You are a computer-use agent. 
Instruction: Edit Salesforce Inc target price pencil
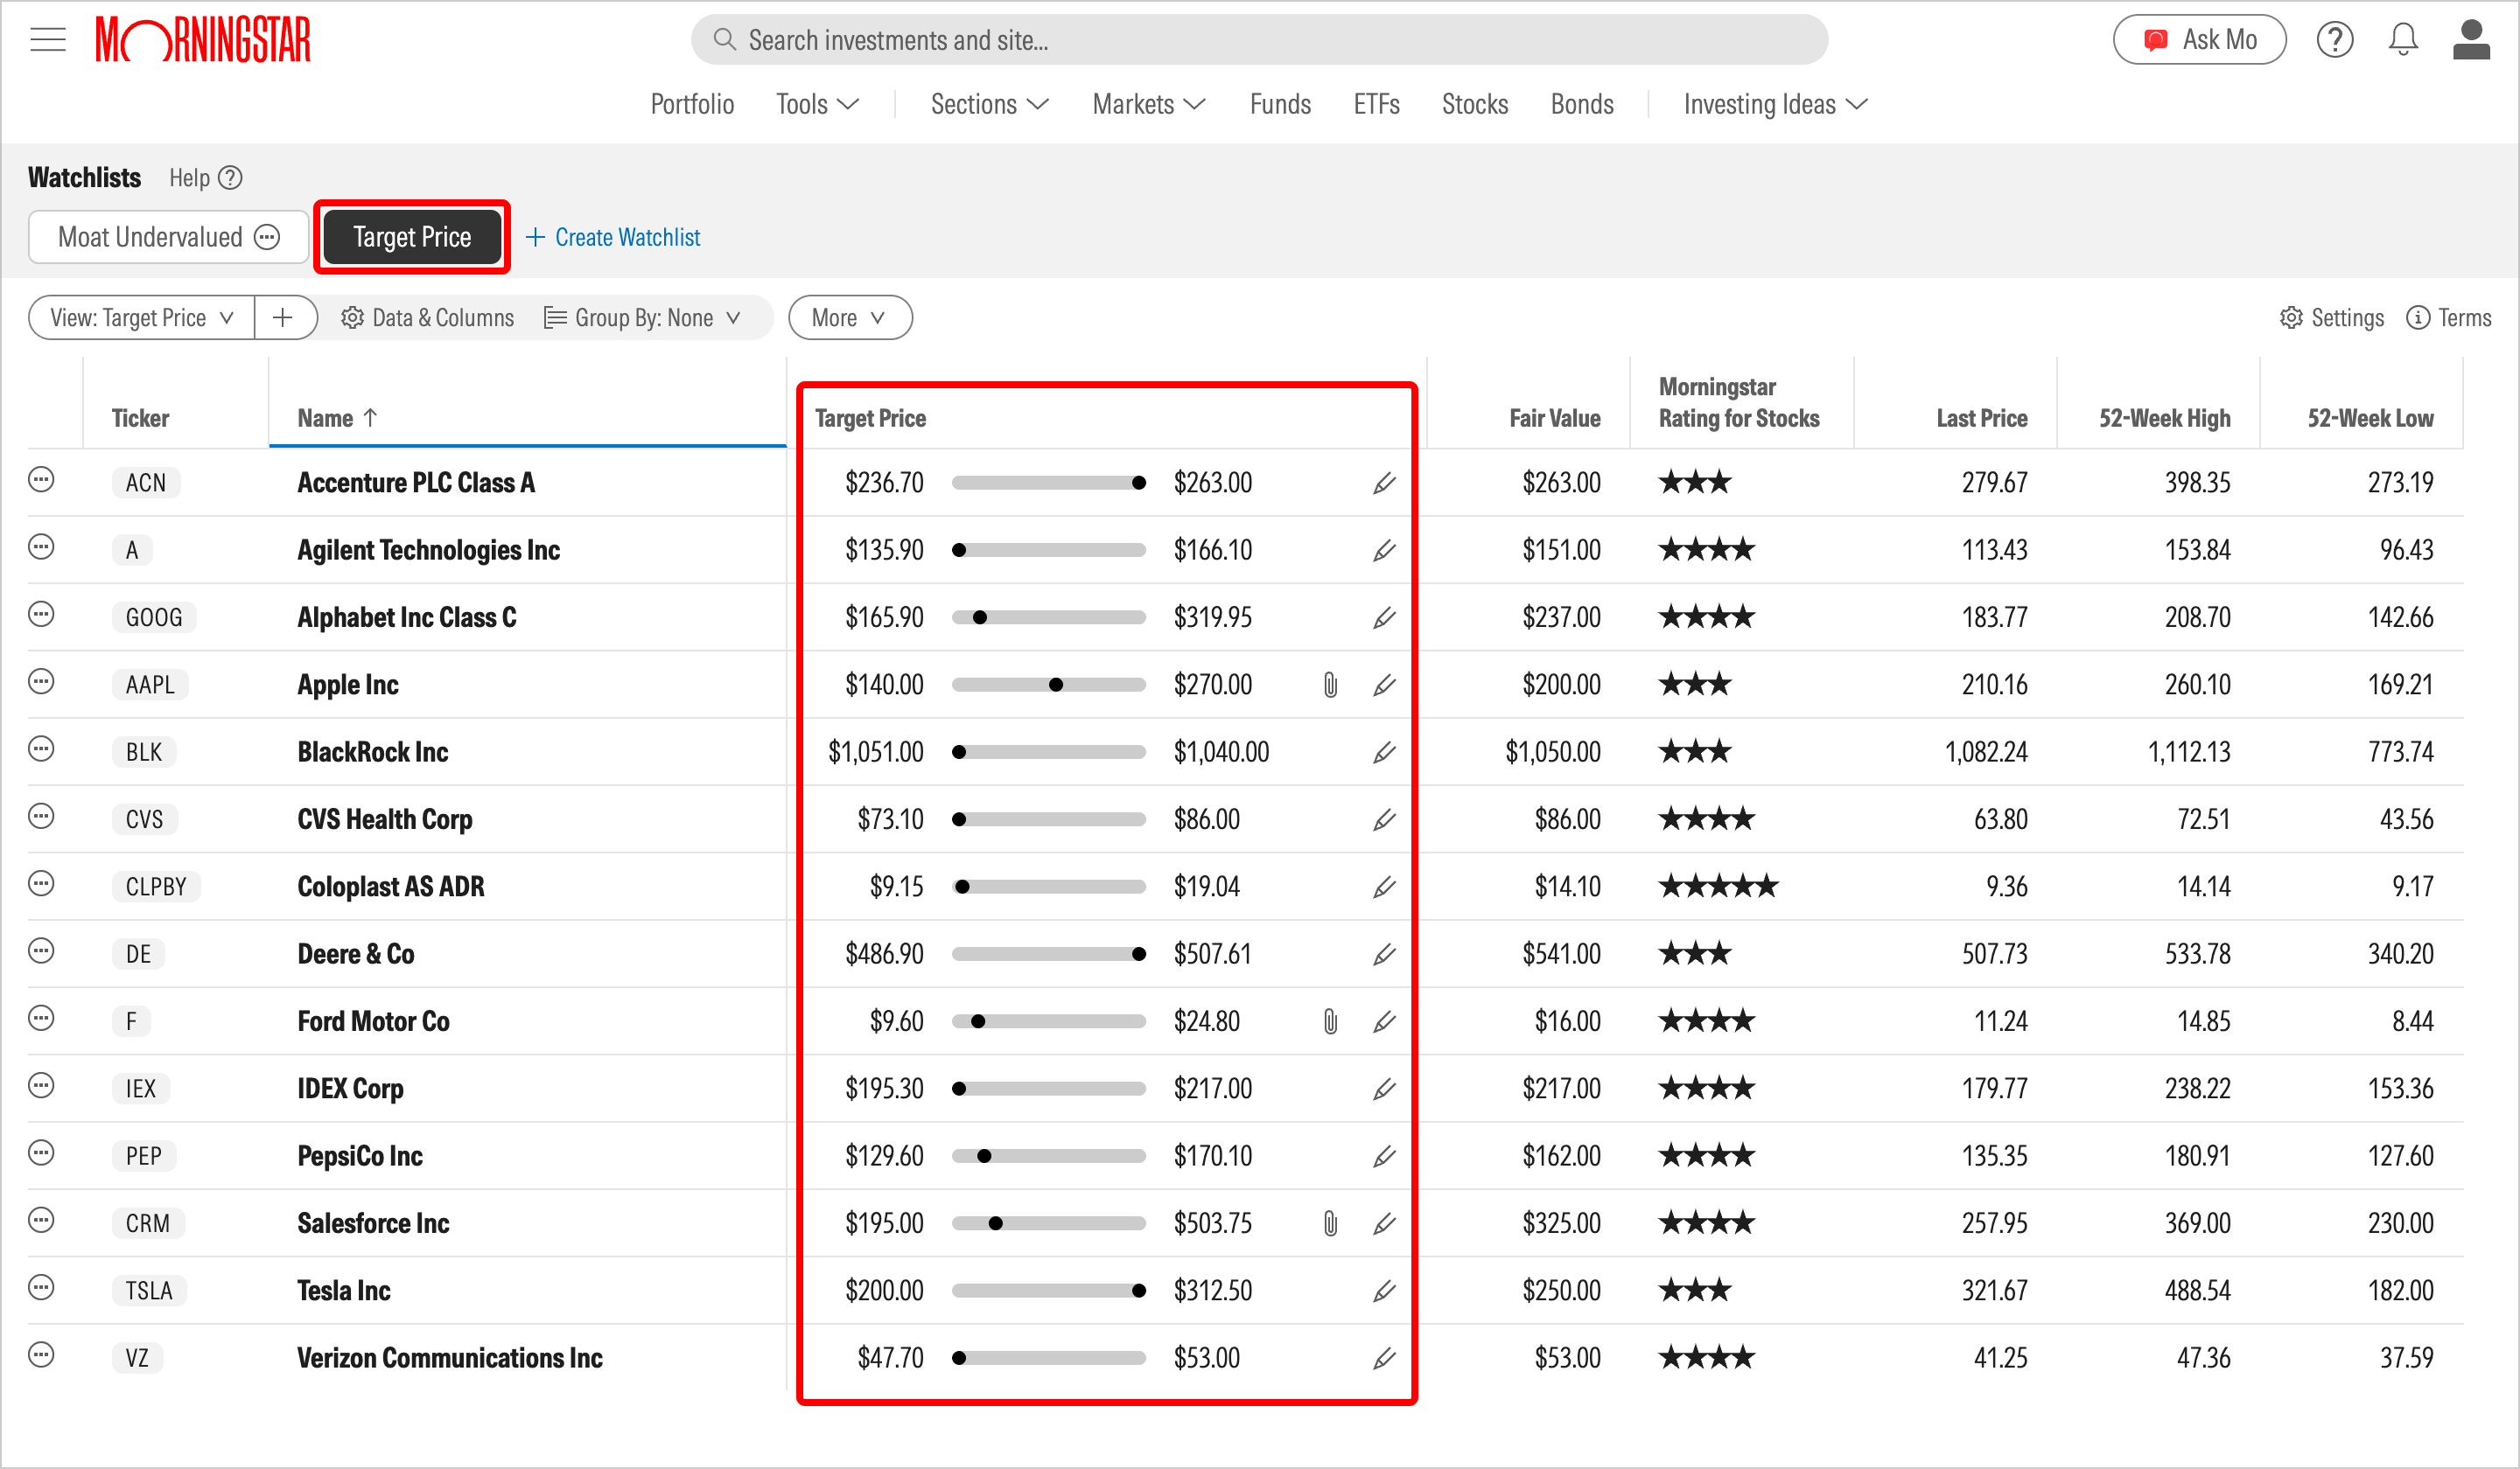pos(1383,1223)
